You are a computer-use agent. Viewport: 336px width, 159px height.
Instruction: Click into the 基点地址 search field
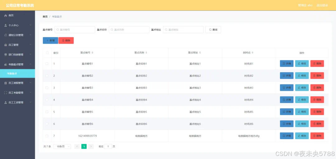[x=184, y=30]
